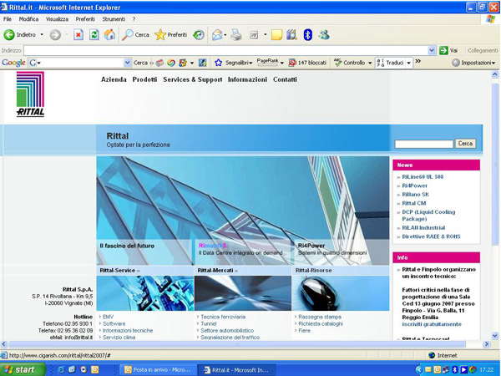Click the Indietro back arrow icon
This screenshot has height=376, width=501.
pos(9,34)
